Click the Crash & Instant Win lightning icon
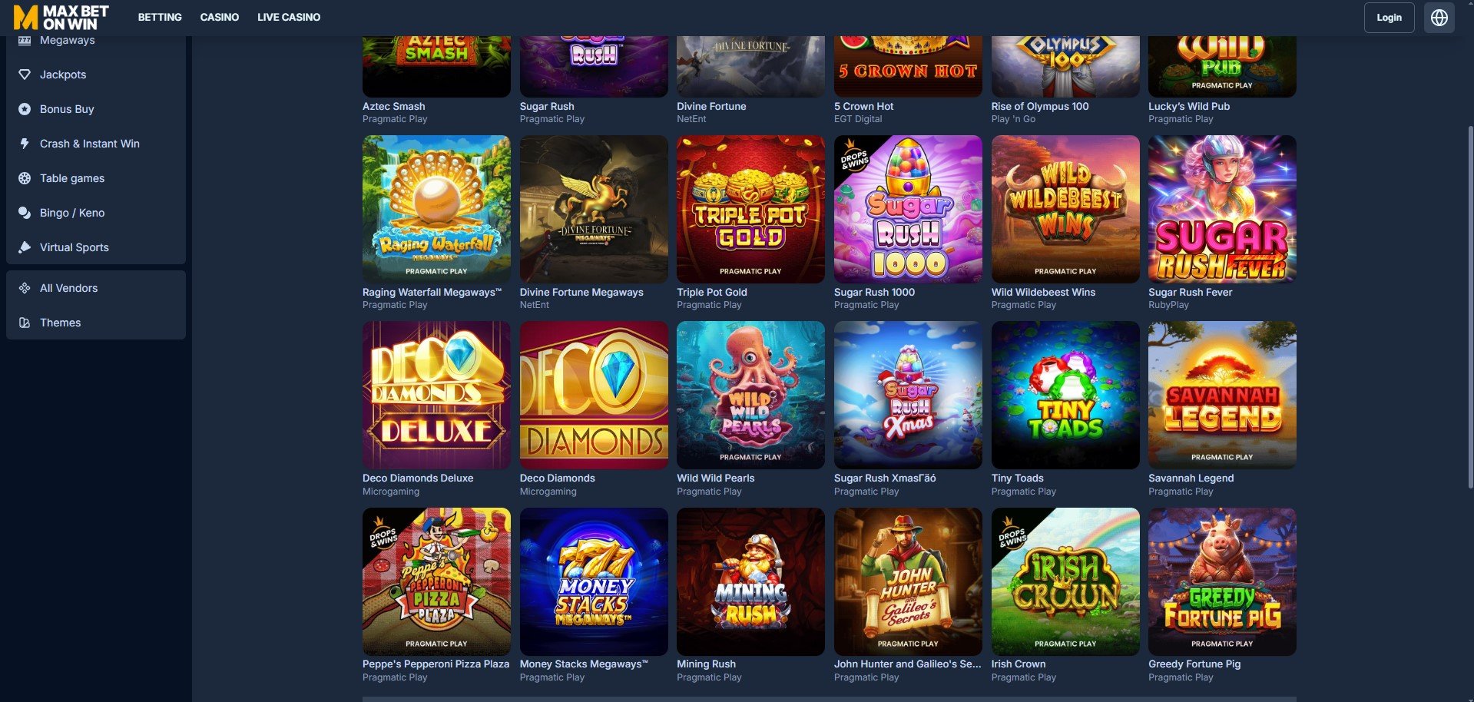 click(25, 144)
